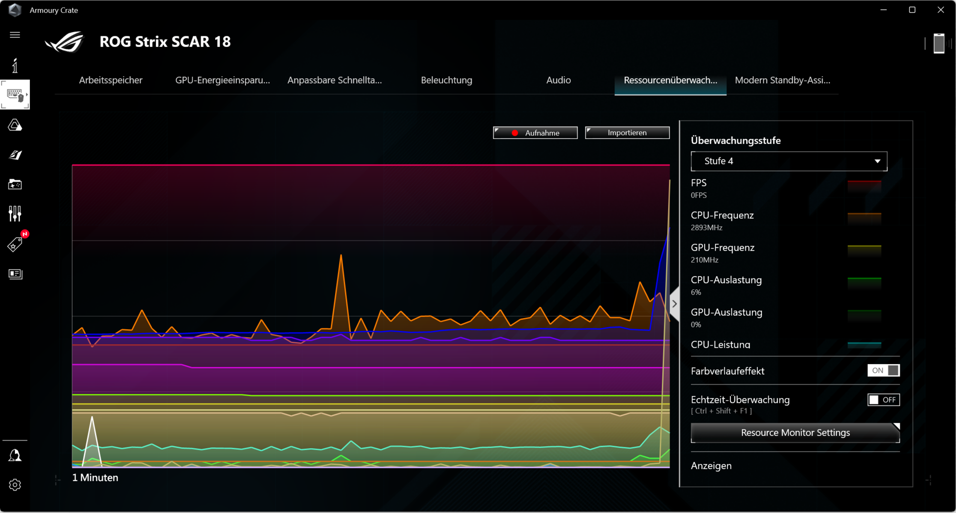Switch to the Audio tab
956x513 pixels.
coord(559,80)
